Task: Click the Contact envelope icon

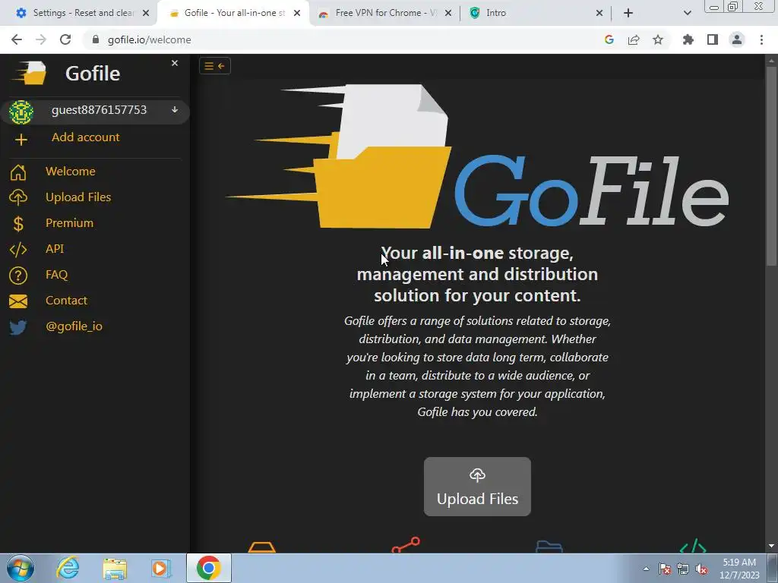Action: coord(18,301)
